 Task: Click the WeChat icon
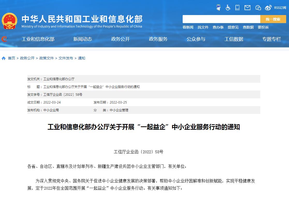coord(258,8)
